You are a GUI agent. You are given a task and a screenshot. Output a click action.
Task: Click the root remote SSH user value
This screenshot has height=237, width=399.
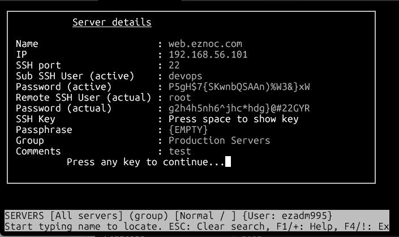[180, 98]
